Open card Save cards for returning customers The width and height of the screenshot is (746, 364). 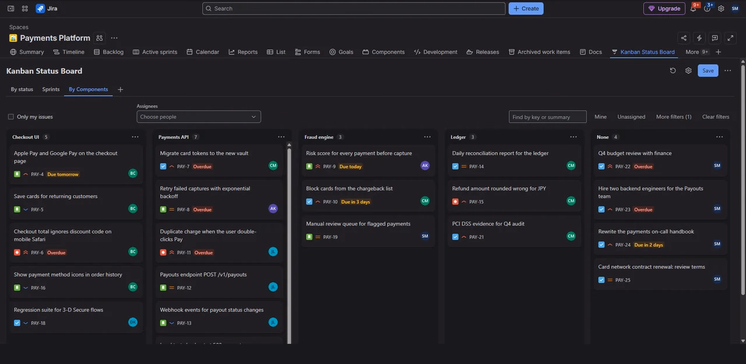[x=76, y=203]
